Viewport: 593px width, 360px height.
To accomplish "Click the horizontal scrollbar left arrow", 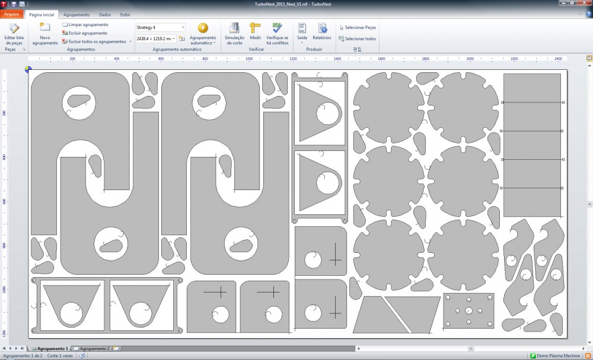I will tap(358, 348).
